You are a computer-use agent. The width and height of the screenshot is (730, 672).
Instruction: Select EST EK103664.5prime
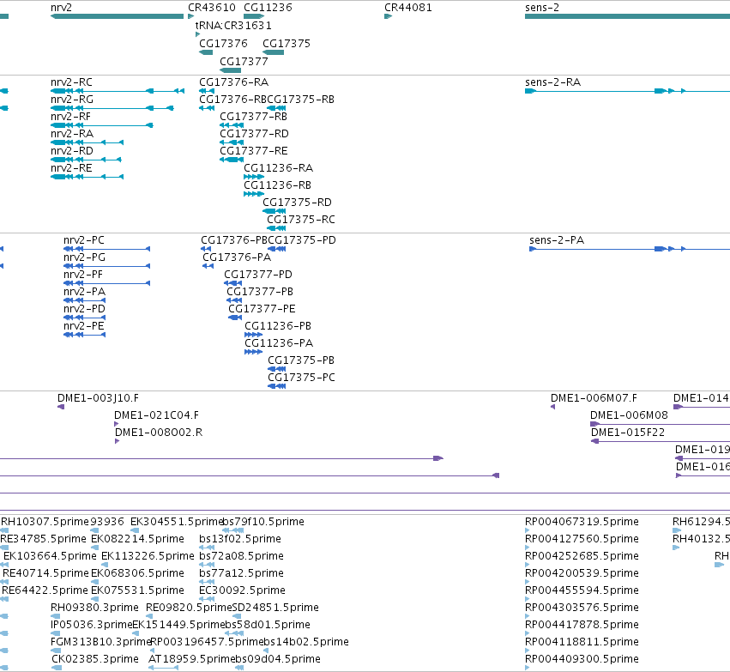(x=50, y=556)
